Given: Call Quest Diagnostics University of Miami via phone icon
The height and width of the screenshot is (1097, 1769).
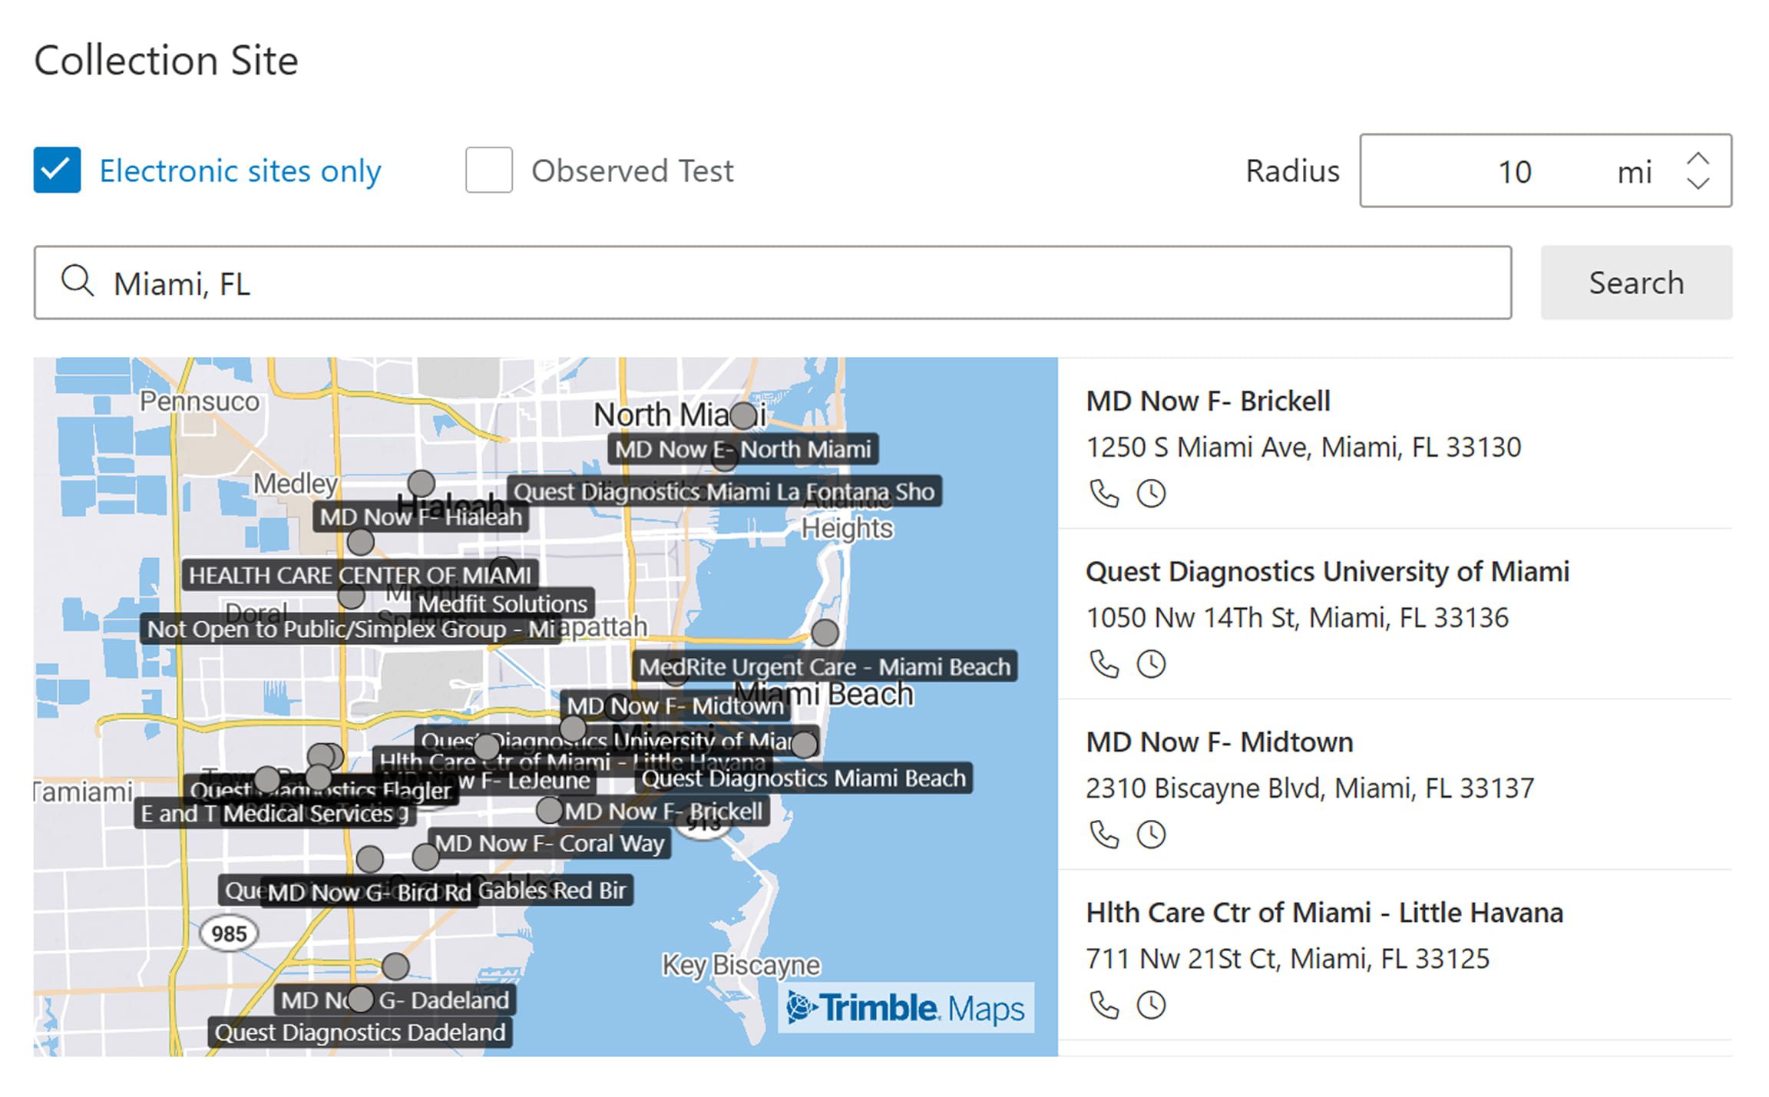Looking at the screenshot, I should [x=1104, y=664].
